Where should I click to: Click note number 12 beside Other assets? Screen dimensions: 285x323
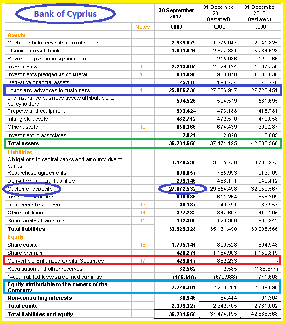pyautogui.click(x=142, y=127)
